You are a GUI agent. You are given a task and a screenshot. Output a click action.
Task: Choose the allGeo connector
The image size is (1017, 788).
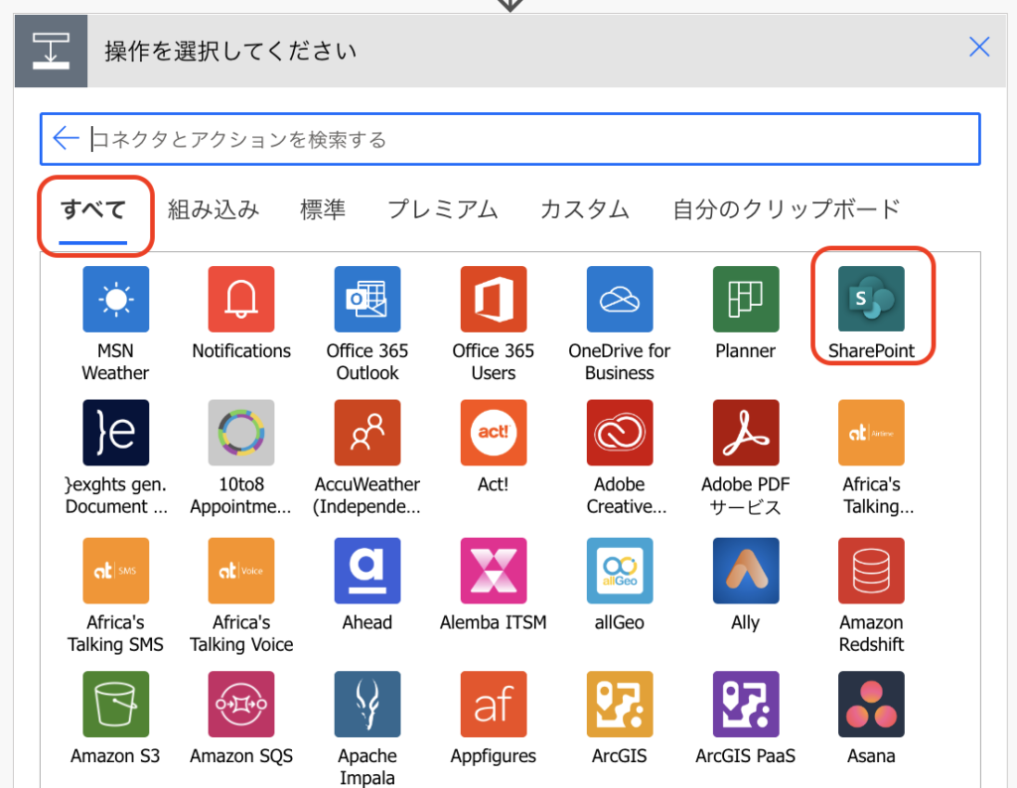point(620,571)
